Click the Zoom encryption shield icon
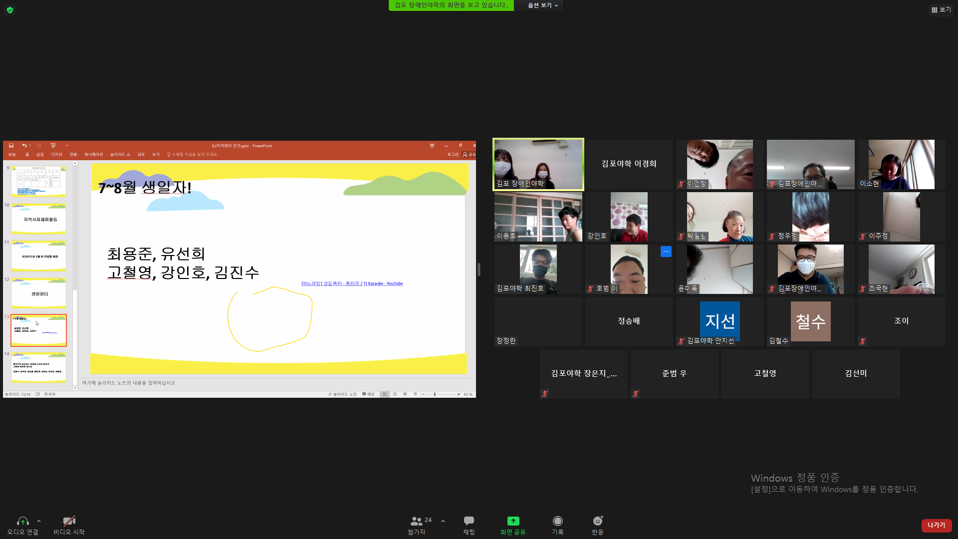The height and width of the screenshot is (539, 958). [10, 10]
